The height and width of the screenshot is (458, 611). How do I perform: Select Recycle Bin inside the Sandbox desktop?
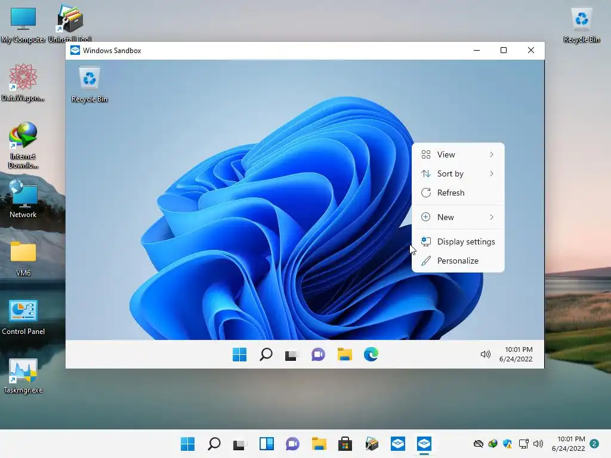click(90, 85)
